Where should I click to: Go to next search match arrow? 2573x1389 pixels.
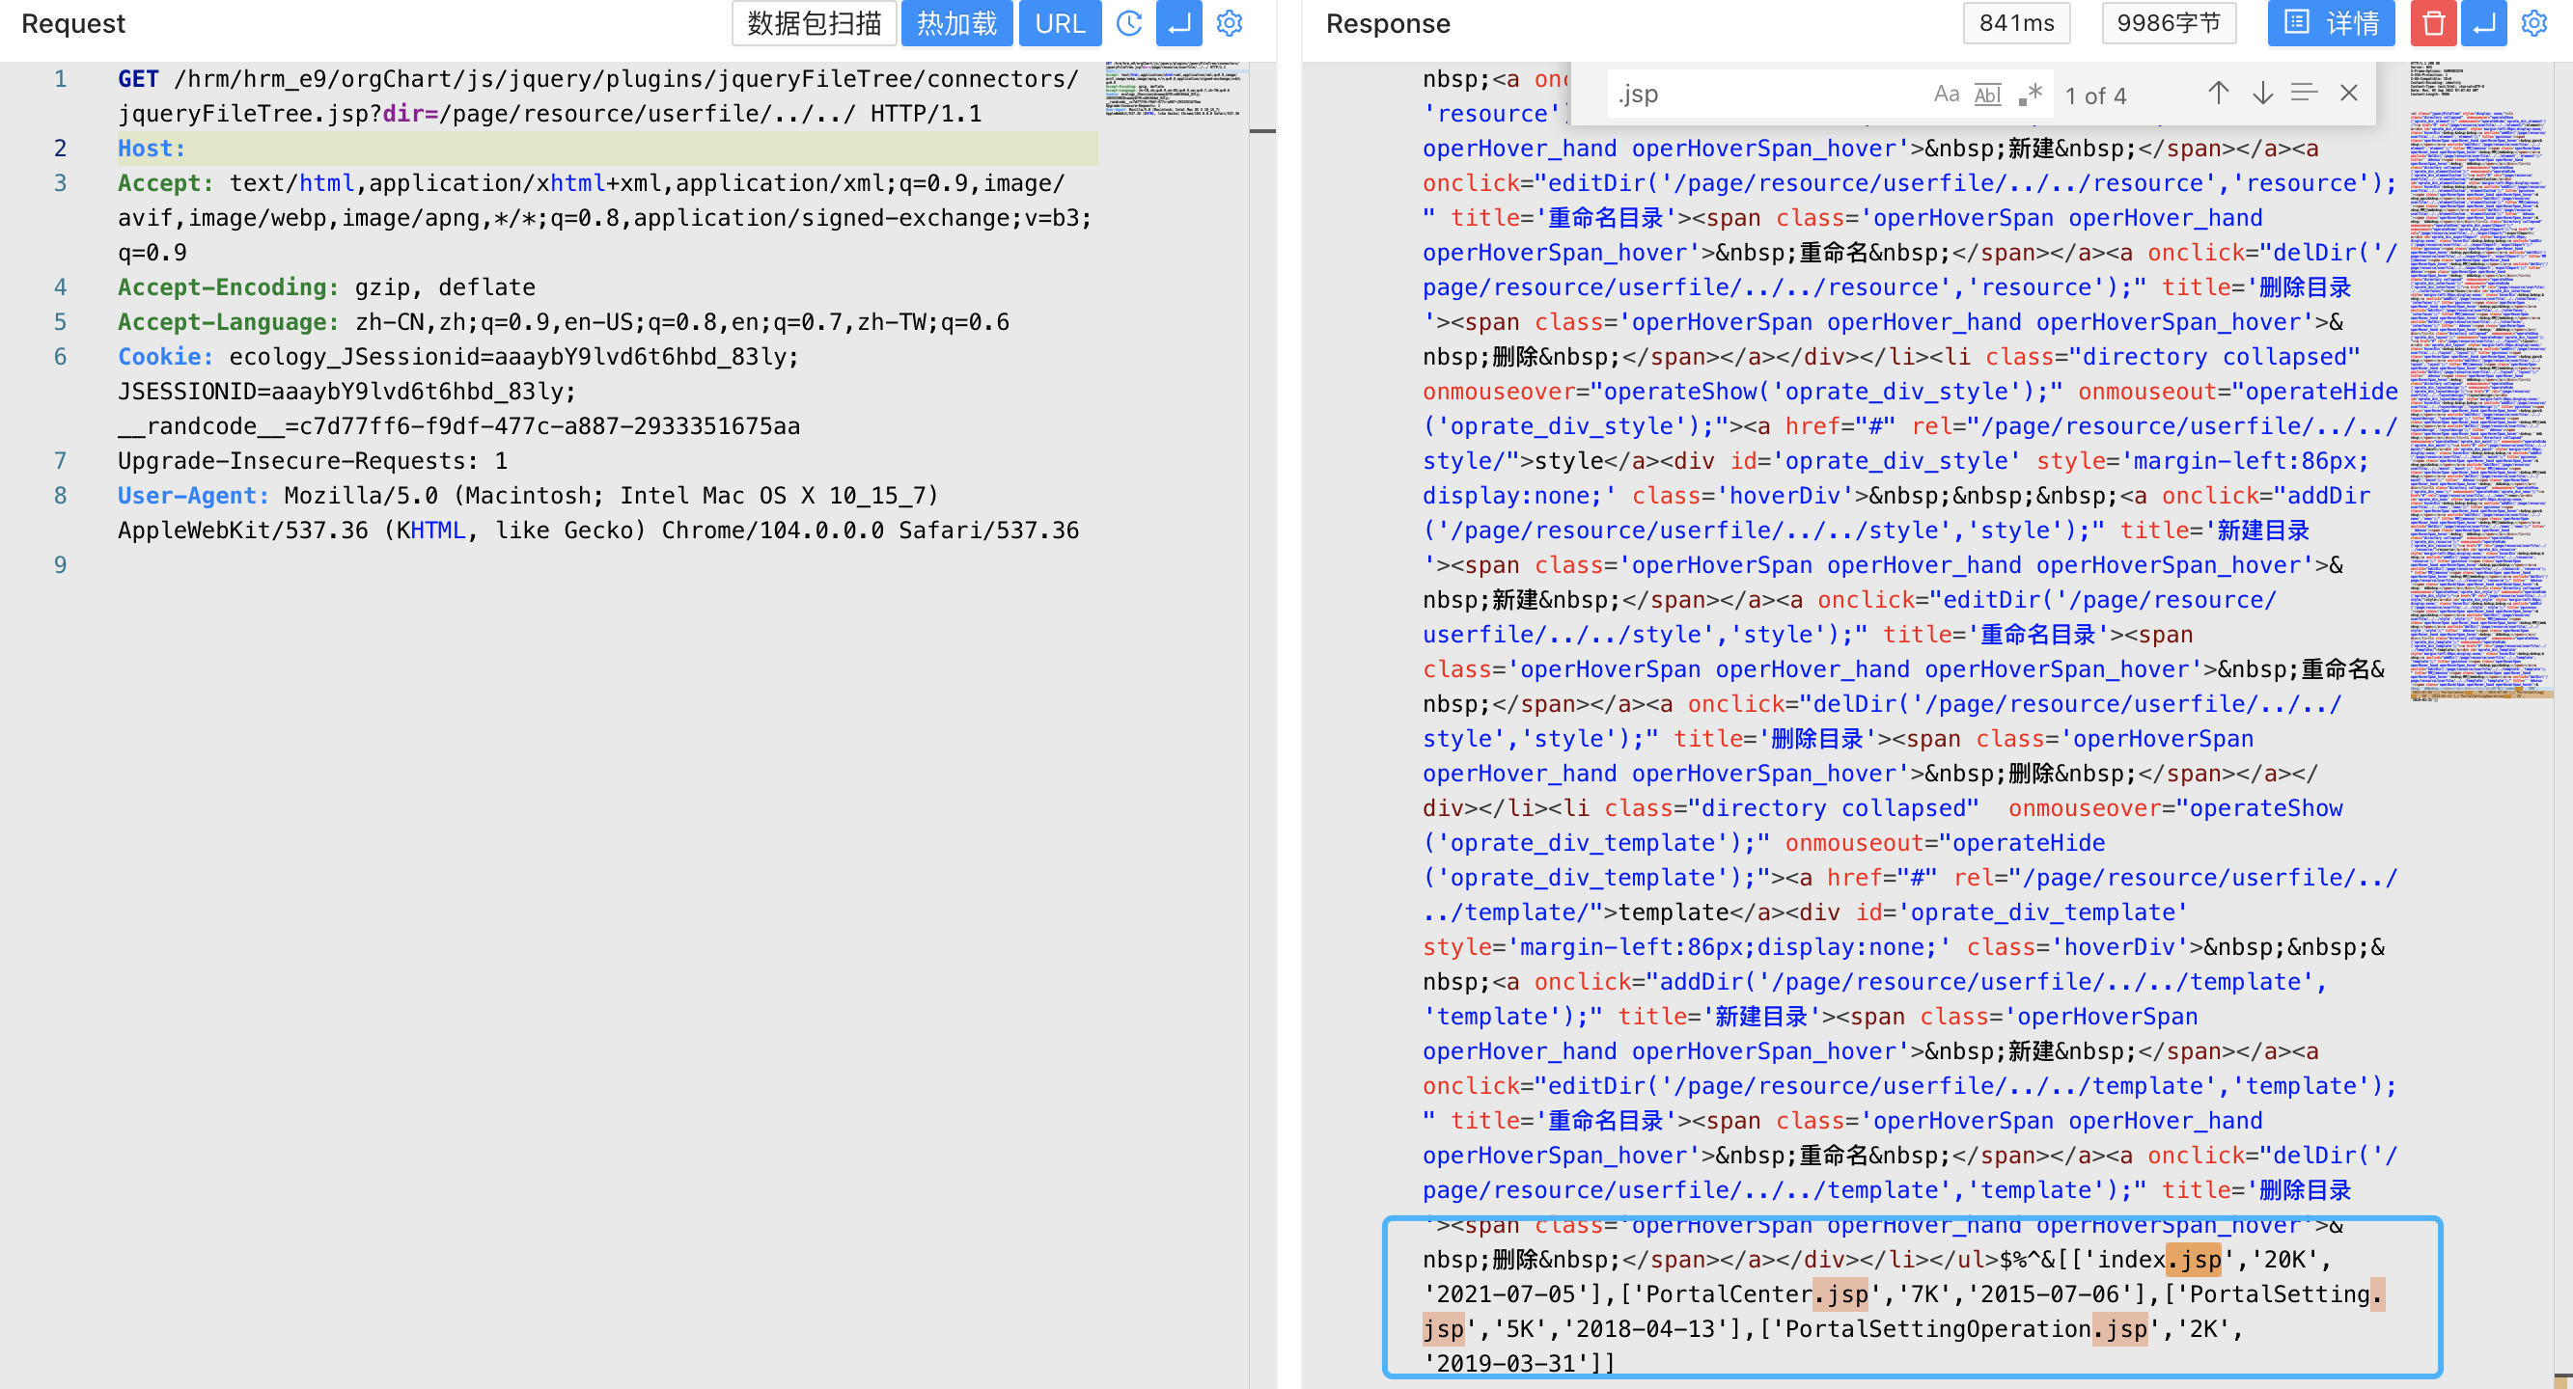tap(2262, 94)
